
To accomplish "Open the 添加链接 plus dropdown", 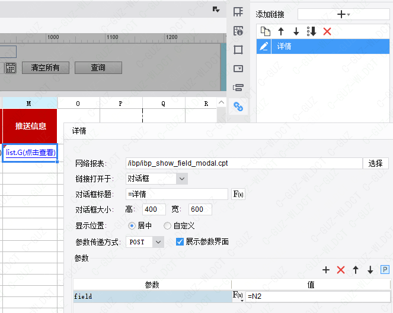I will point(343,14).
